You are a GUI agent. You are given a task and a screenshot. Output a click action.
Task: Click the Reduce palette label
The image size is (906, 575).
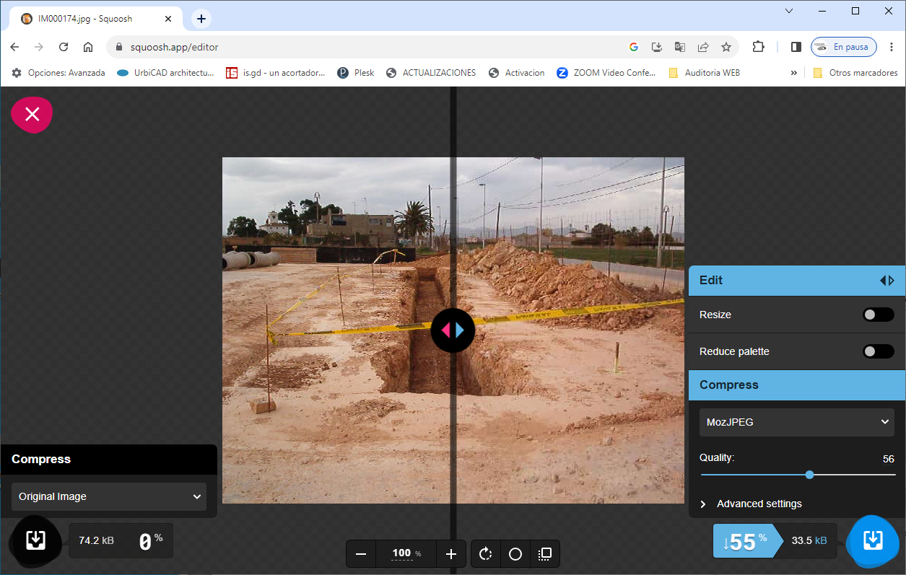point(734,351)
